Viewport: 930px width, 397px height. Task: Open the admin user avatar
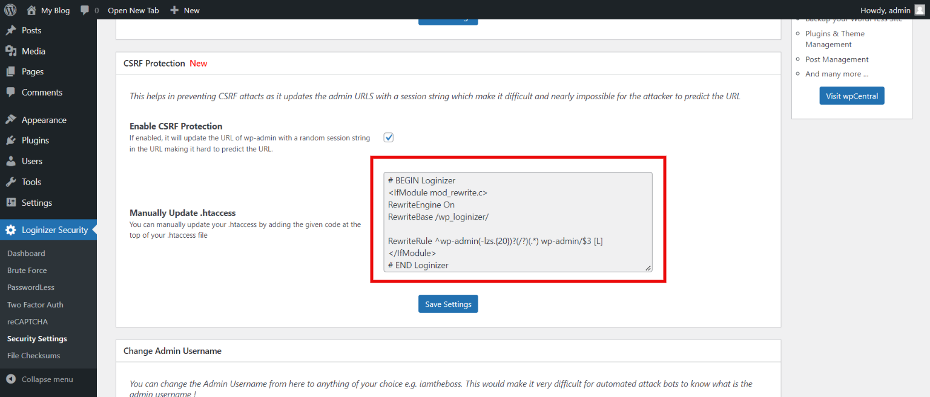920,10
